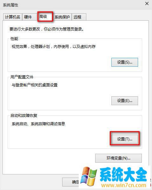Image resolution: width=152 pixels, height=190 pixels.
Task: Click the 启动和故障恢复 group label
Action: point(24,115)
